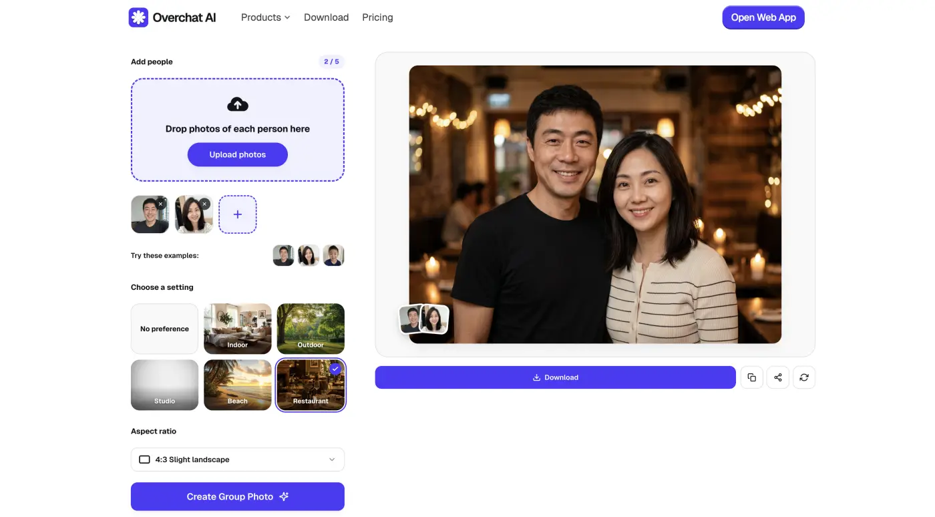Image resolution: width=935 pixels, height=517 pixels.
Task: Copy the generated image with copy icon
Action: pyautogui.click(x=752, y=377)
